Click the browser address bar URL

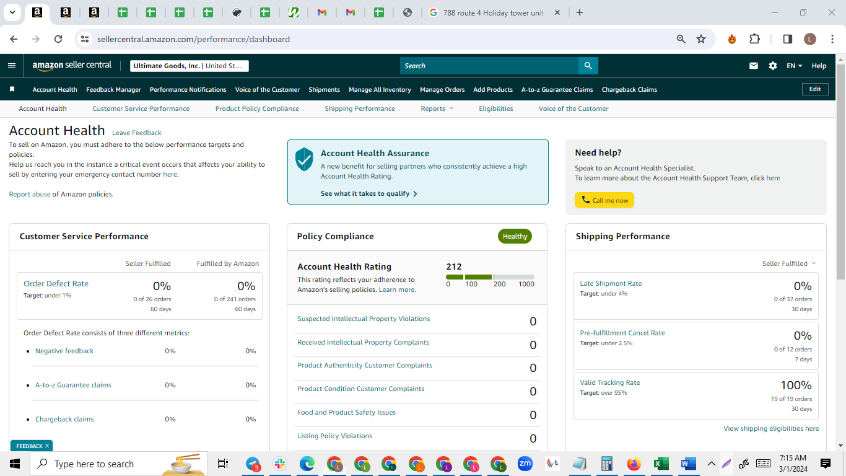point(193,39)
